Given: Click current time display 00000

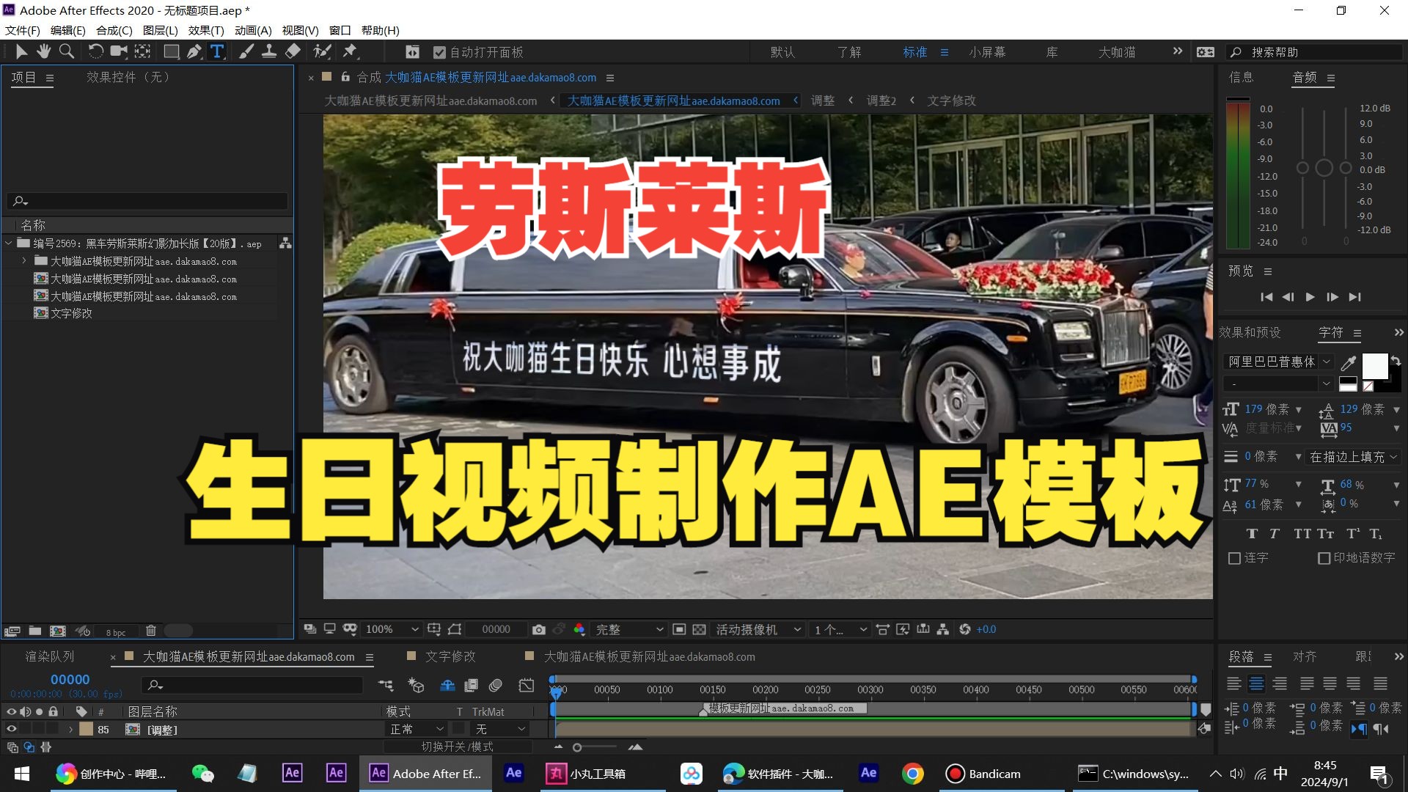Looking at the screenshot, I should click(70, 680).
